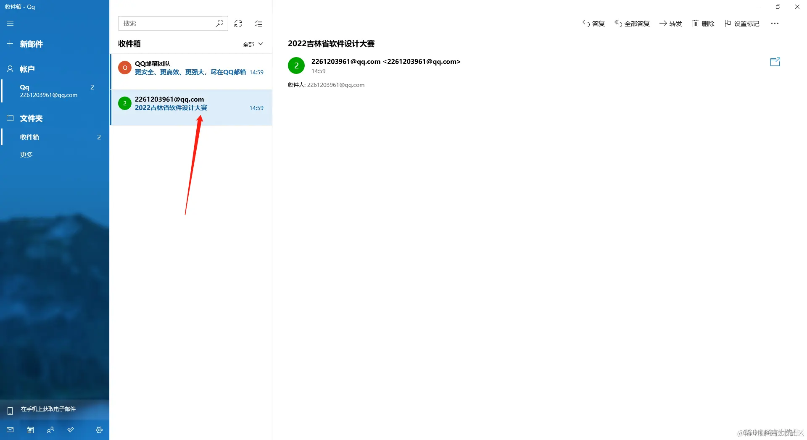Viewport: 807px width, 440px height.
Task: Click the magnifier search icon
Action: pos(219,24)
